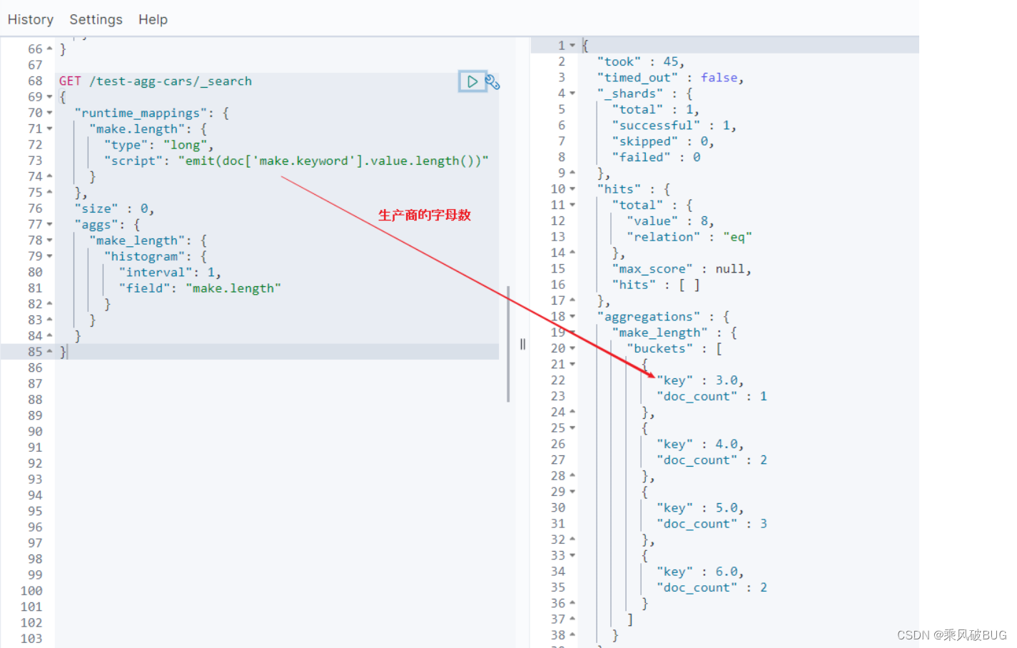The image size is (1017, 648).
Task: Collapse the hits total block at response line 11
Action: (x=572, y=205)
